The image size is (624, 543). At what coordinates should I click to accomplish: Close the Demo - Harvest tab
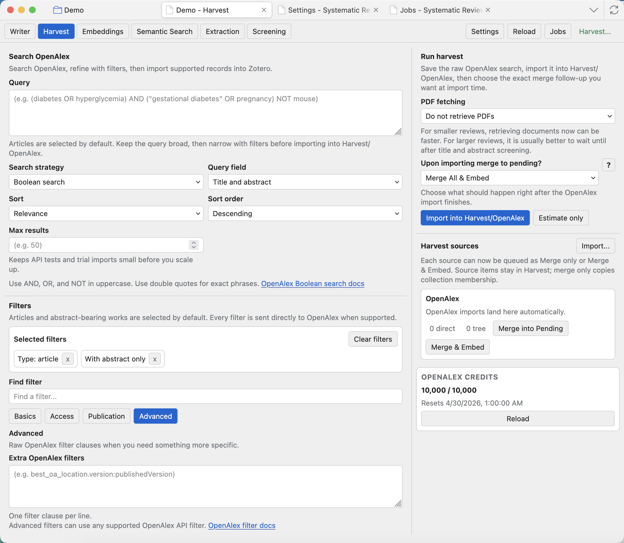[x=264, y=10]
